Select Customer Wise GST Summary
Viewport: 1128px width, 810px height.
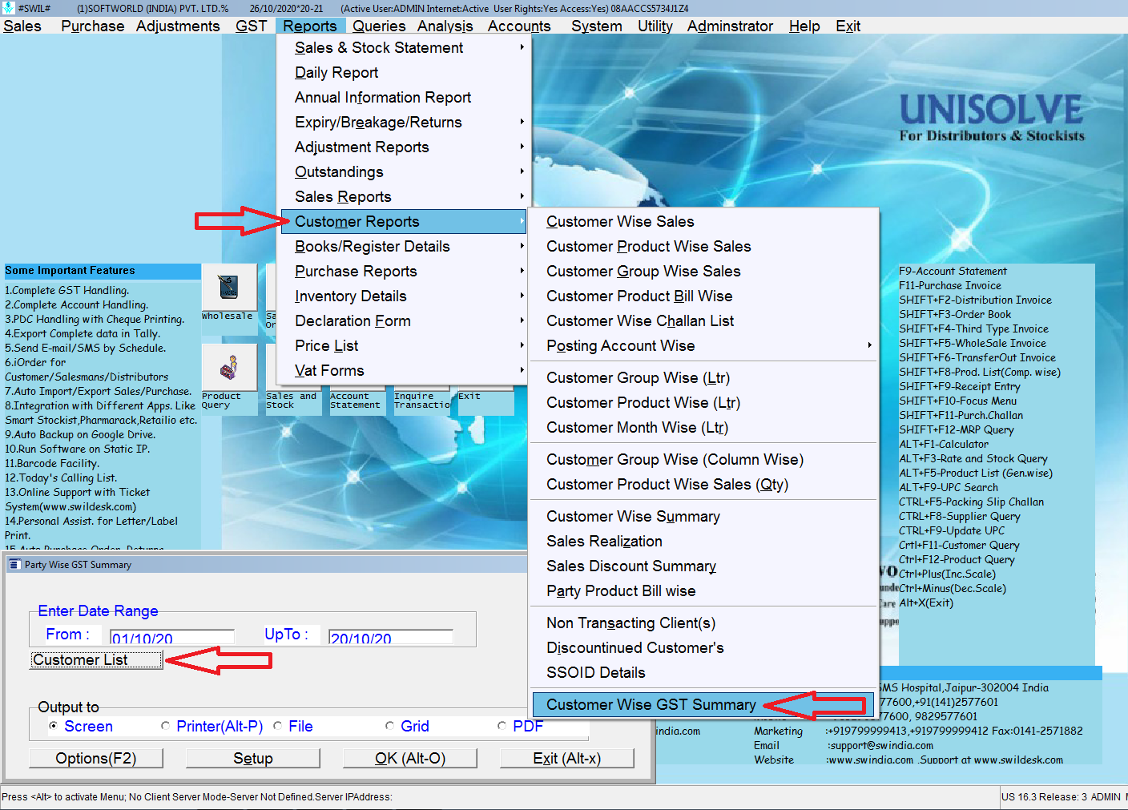click(x=703, y=704)
